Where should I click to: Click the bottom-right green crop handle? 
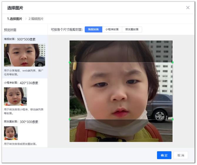point(172,119)
